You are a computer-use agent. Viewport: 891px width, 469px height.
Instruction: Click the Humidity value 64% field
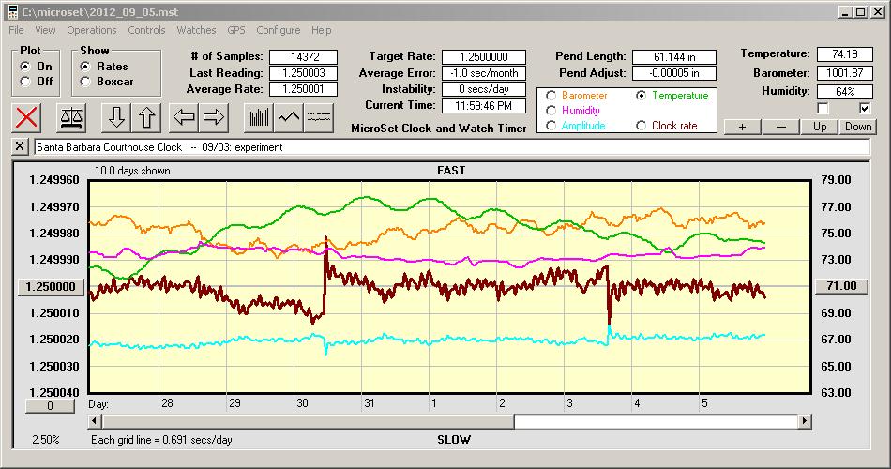click(x=844, y=91)
